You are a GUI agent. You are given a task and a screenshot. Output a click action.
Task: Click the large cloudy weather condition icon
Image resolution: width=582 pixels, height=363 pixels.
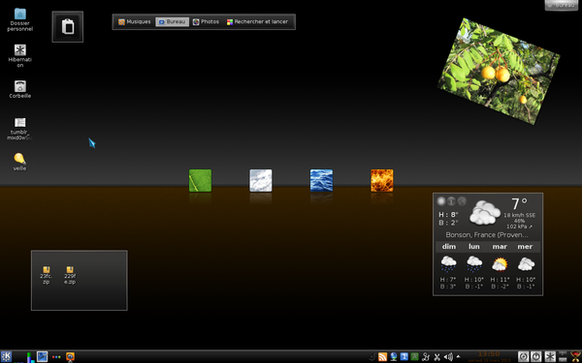pyautogui.click(x=485, y=213)
